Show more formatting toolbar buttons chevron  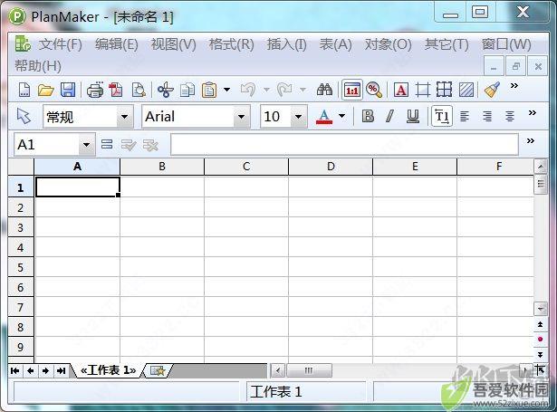tap(532, 113)
